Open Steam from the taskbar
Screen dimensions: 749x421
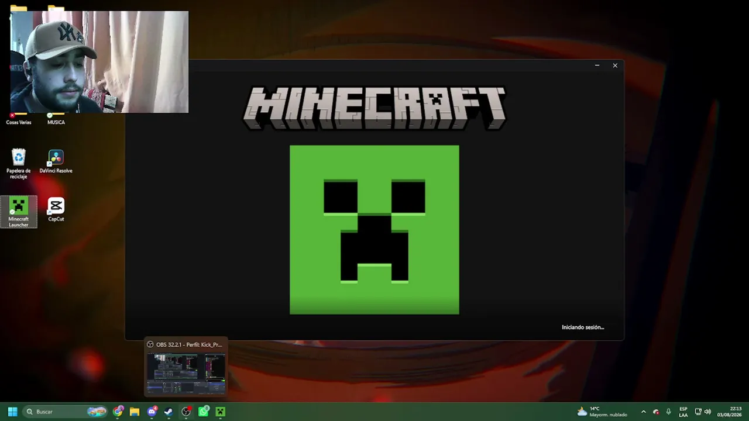(x=169, y=412)
